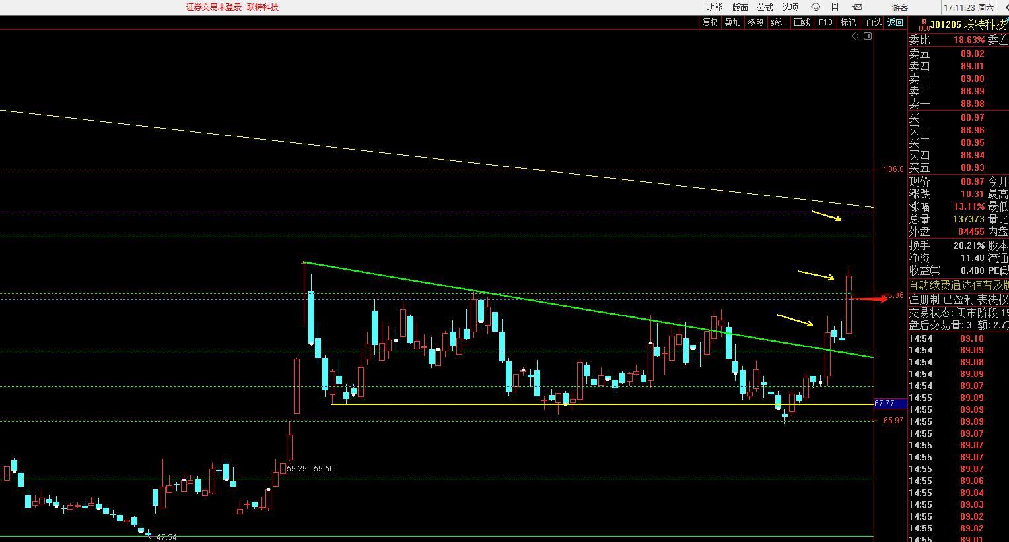Screen dimensions: 1009x542
Task: Click the 统计 toolbar button
Action: point(779,22)
